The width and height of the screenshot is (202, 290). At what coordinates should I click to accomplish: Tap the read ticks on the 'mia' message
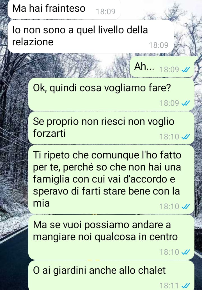click(185, 206)
